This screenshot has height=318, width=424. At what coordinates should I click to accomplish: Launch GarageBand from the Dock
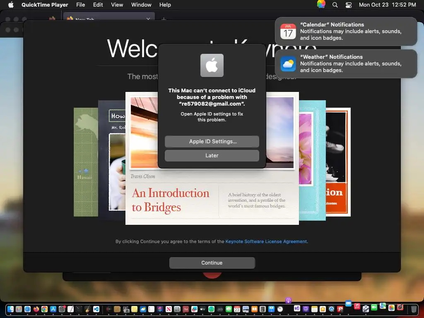(88, 309)
